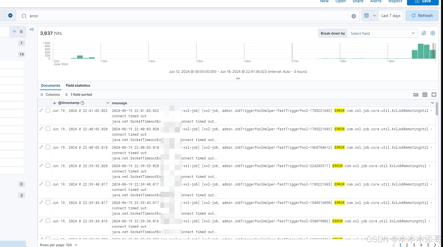Screen dimensions: 443x247
Task: Click the sidebar field count badge 14
Action: [22, 54]
